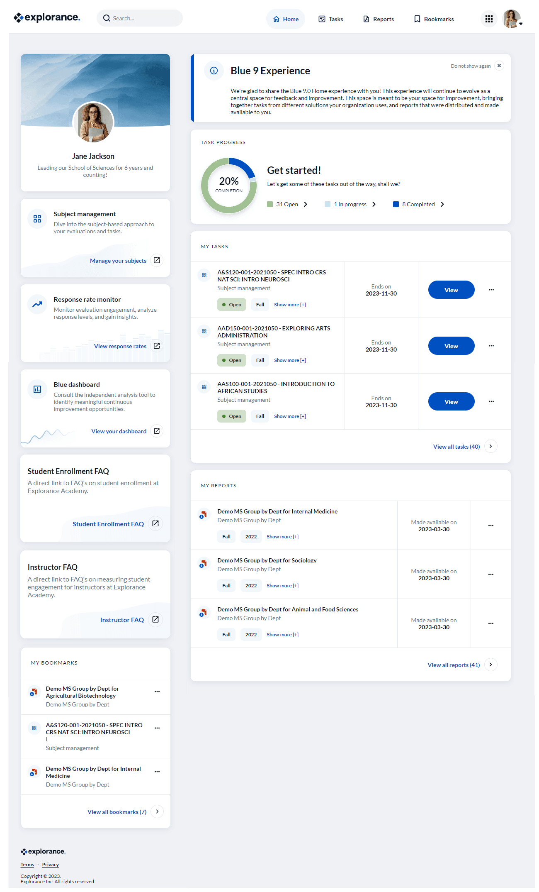The height and width of the screenshot is (892, 539).
Task: Open the apps grid launcher icon
Action: click(489, 19)
